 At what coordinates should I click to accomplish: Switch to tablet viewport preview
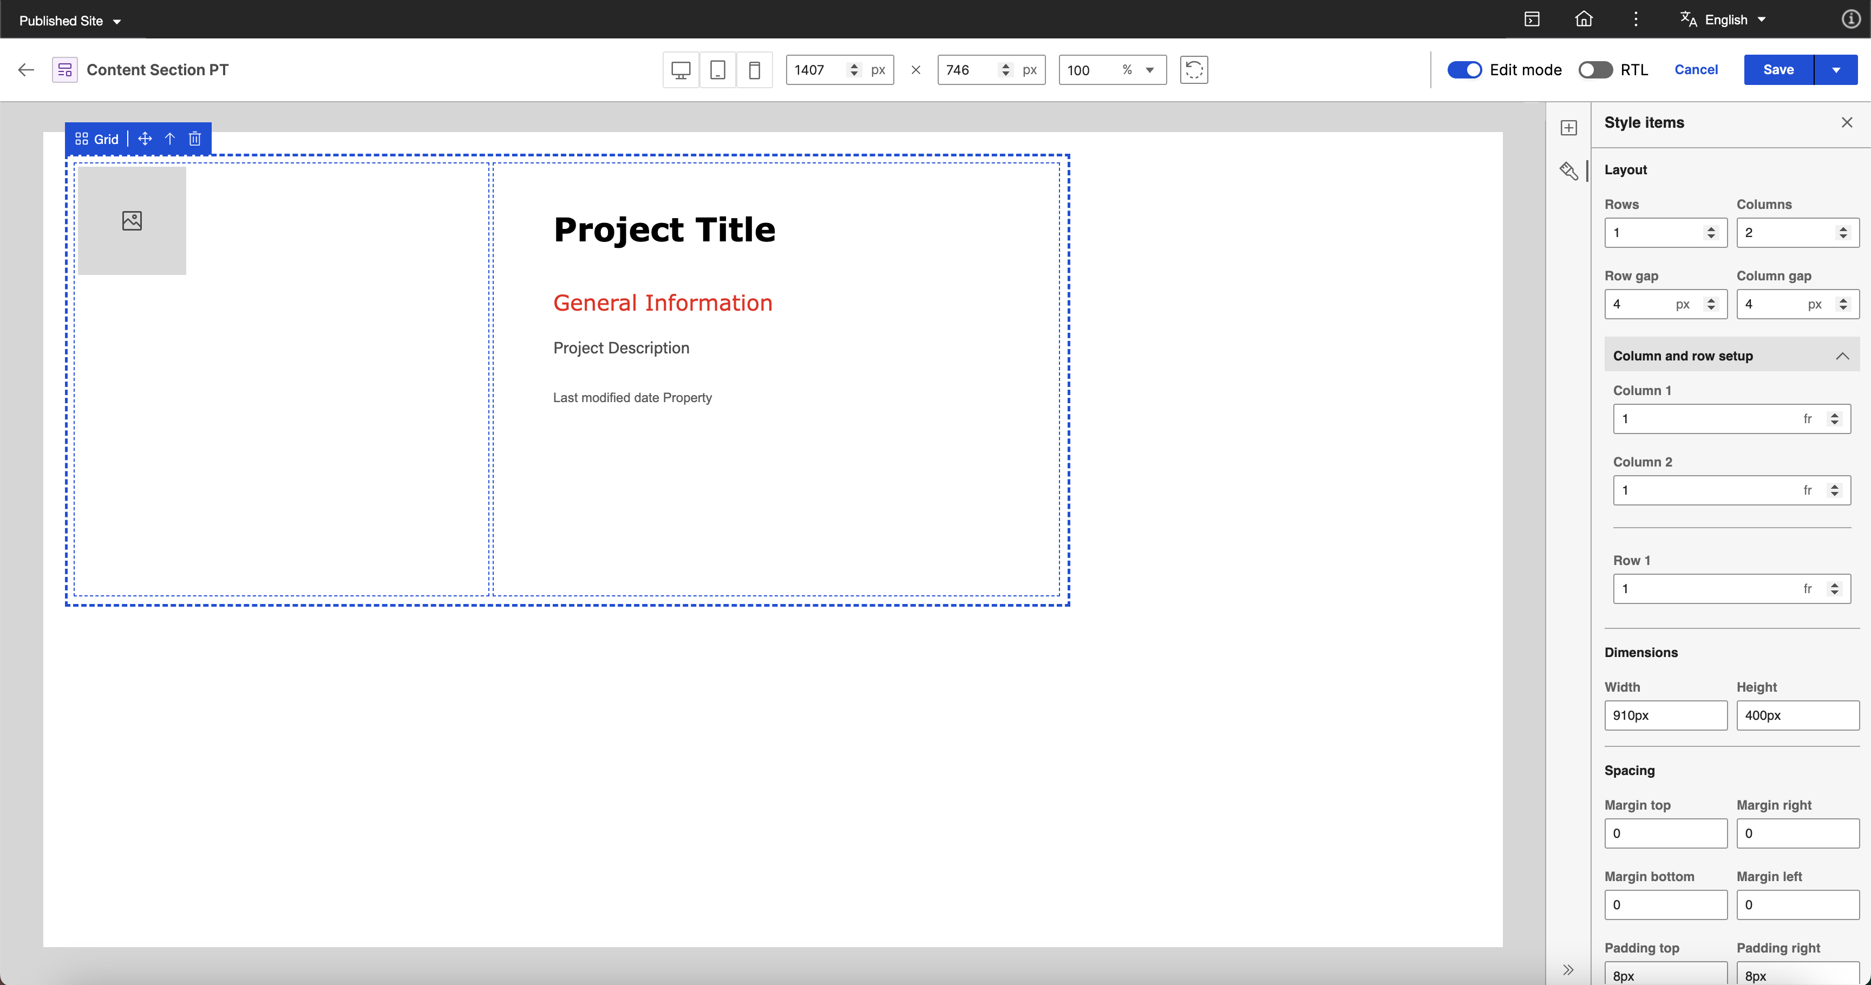click(x=718, y=70)
